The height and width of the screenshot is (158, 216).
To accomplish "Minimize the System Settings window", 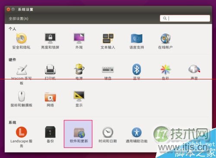I will [13, 9].
